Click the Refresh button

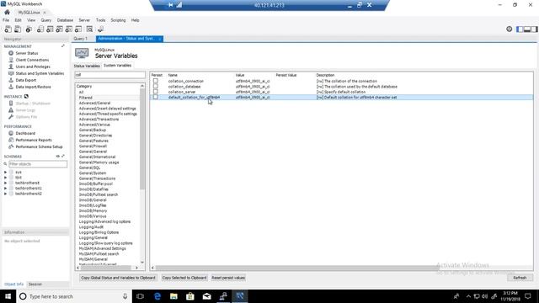pyautogui.click(x=520, y=278)
